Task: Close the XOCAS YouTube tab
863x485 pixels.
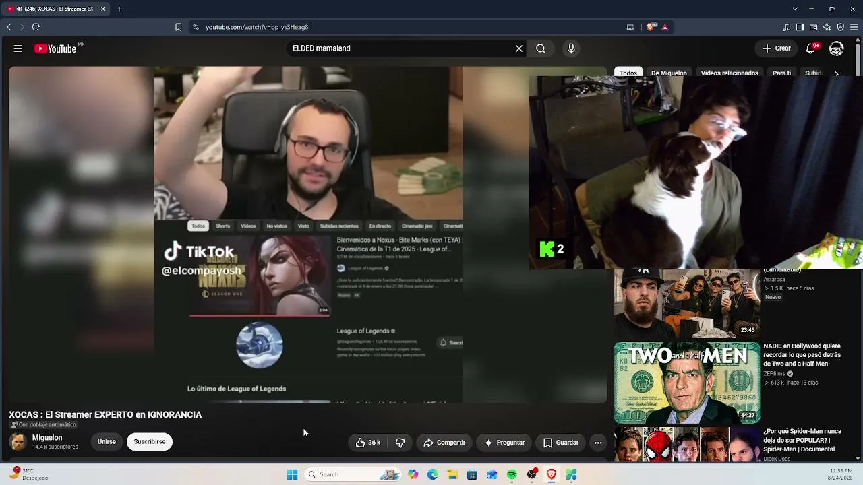Action: pyautogui.click(x=102, y=9)
